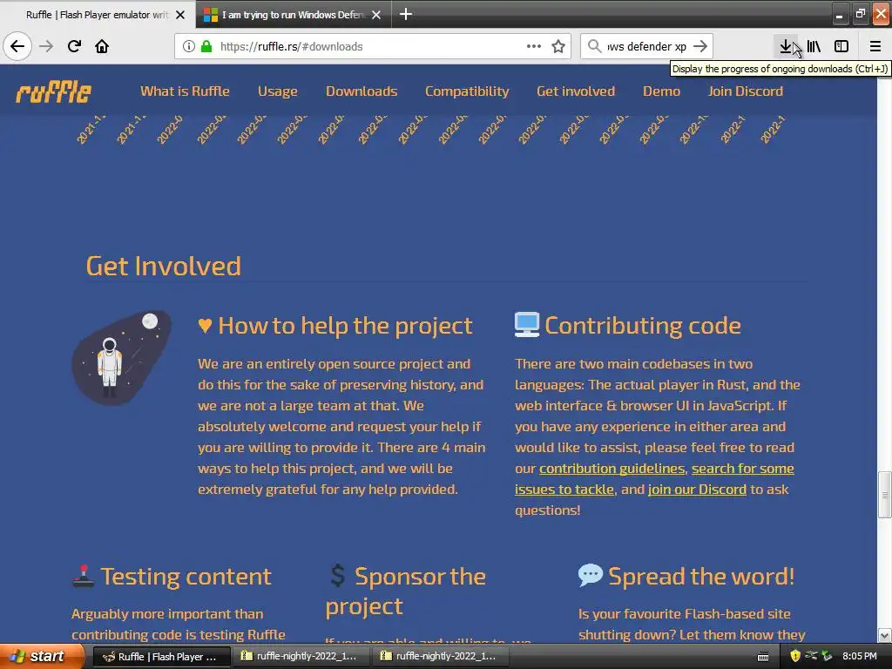Reload the current page
Screen dimensions: 892x669
74,46
